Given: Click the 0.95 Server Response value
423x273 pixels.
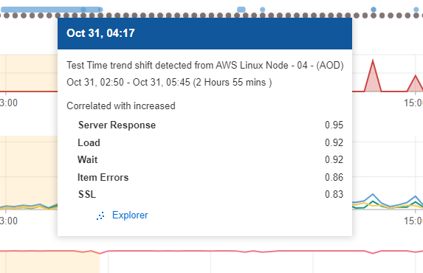Looking at the screenshot, I should pos(334,125).
